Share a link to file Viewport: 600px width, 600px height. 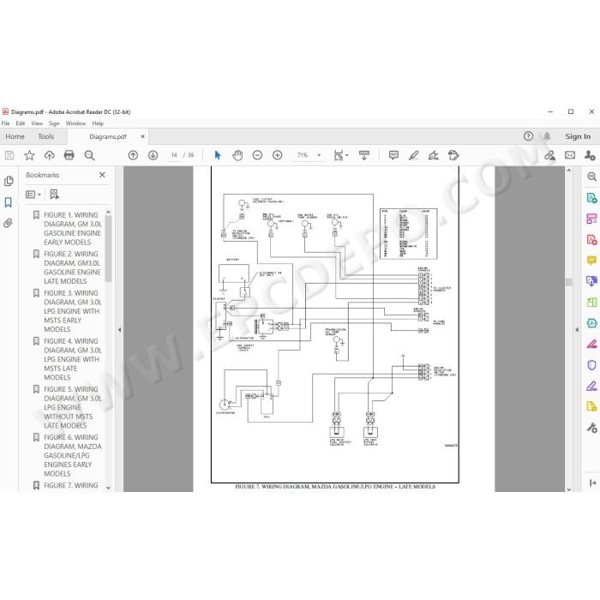click(x=550, y=155)
